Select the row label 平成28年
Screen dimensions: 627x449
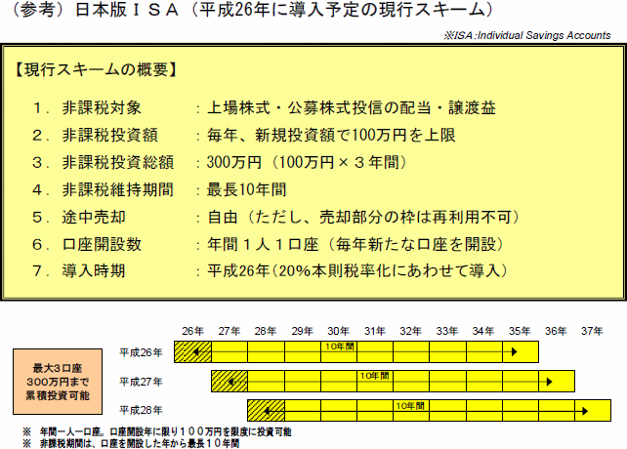point(141,410)
